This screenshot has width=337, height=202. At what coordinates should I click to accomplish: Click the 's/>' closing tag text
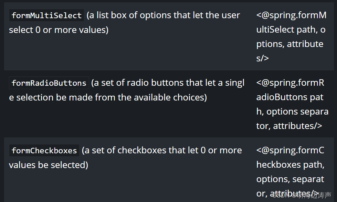pyautogui.click(x=262, y=58)
